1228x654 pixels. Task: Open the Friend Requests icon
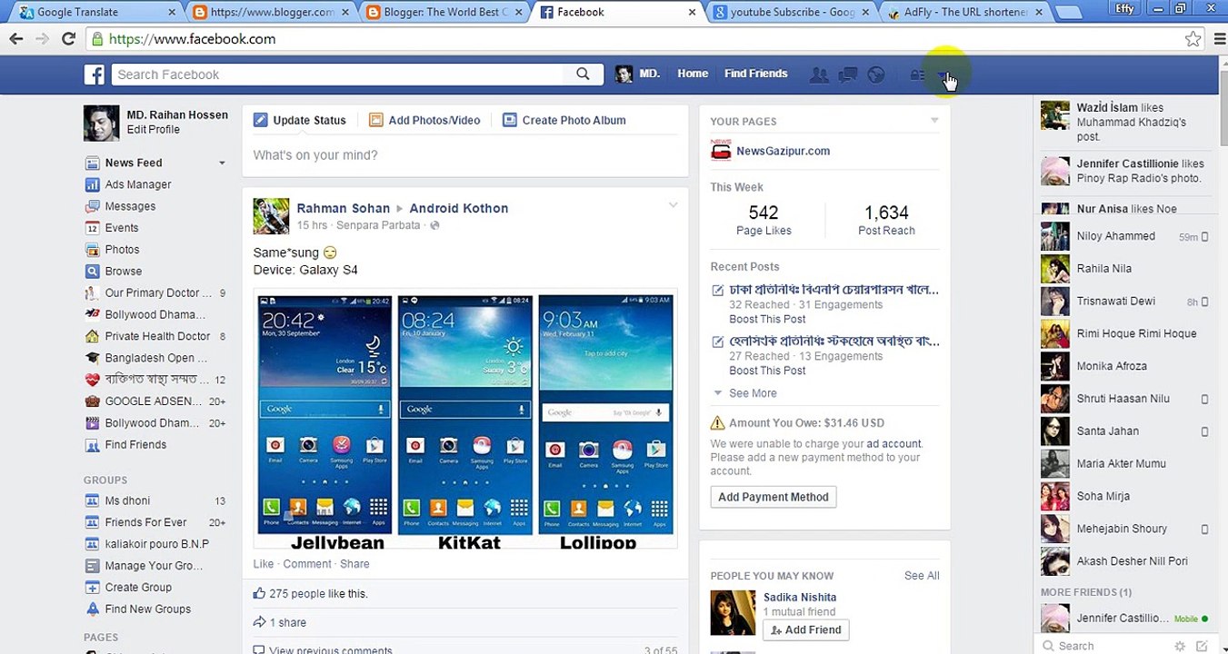coord(819,74)
